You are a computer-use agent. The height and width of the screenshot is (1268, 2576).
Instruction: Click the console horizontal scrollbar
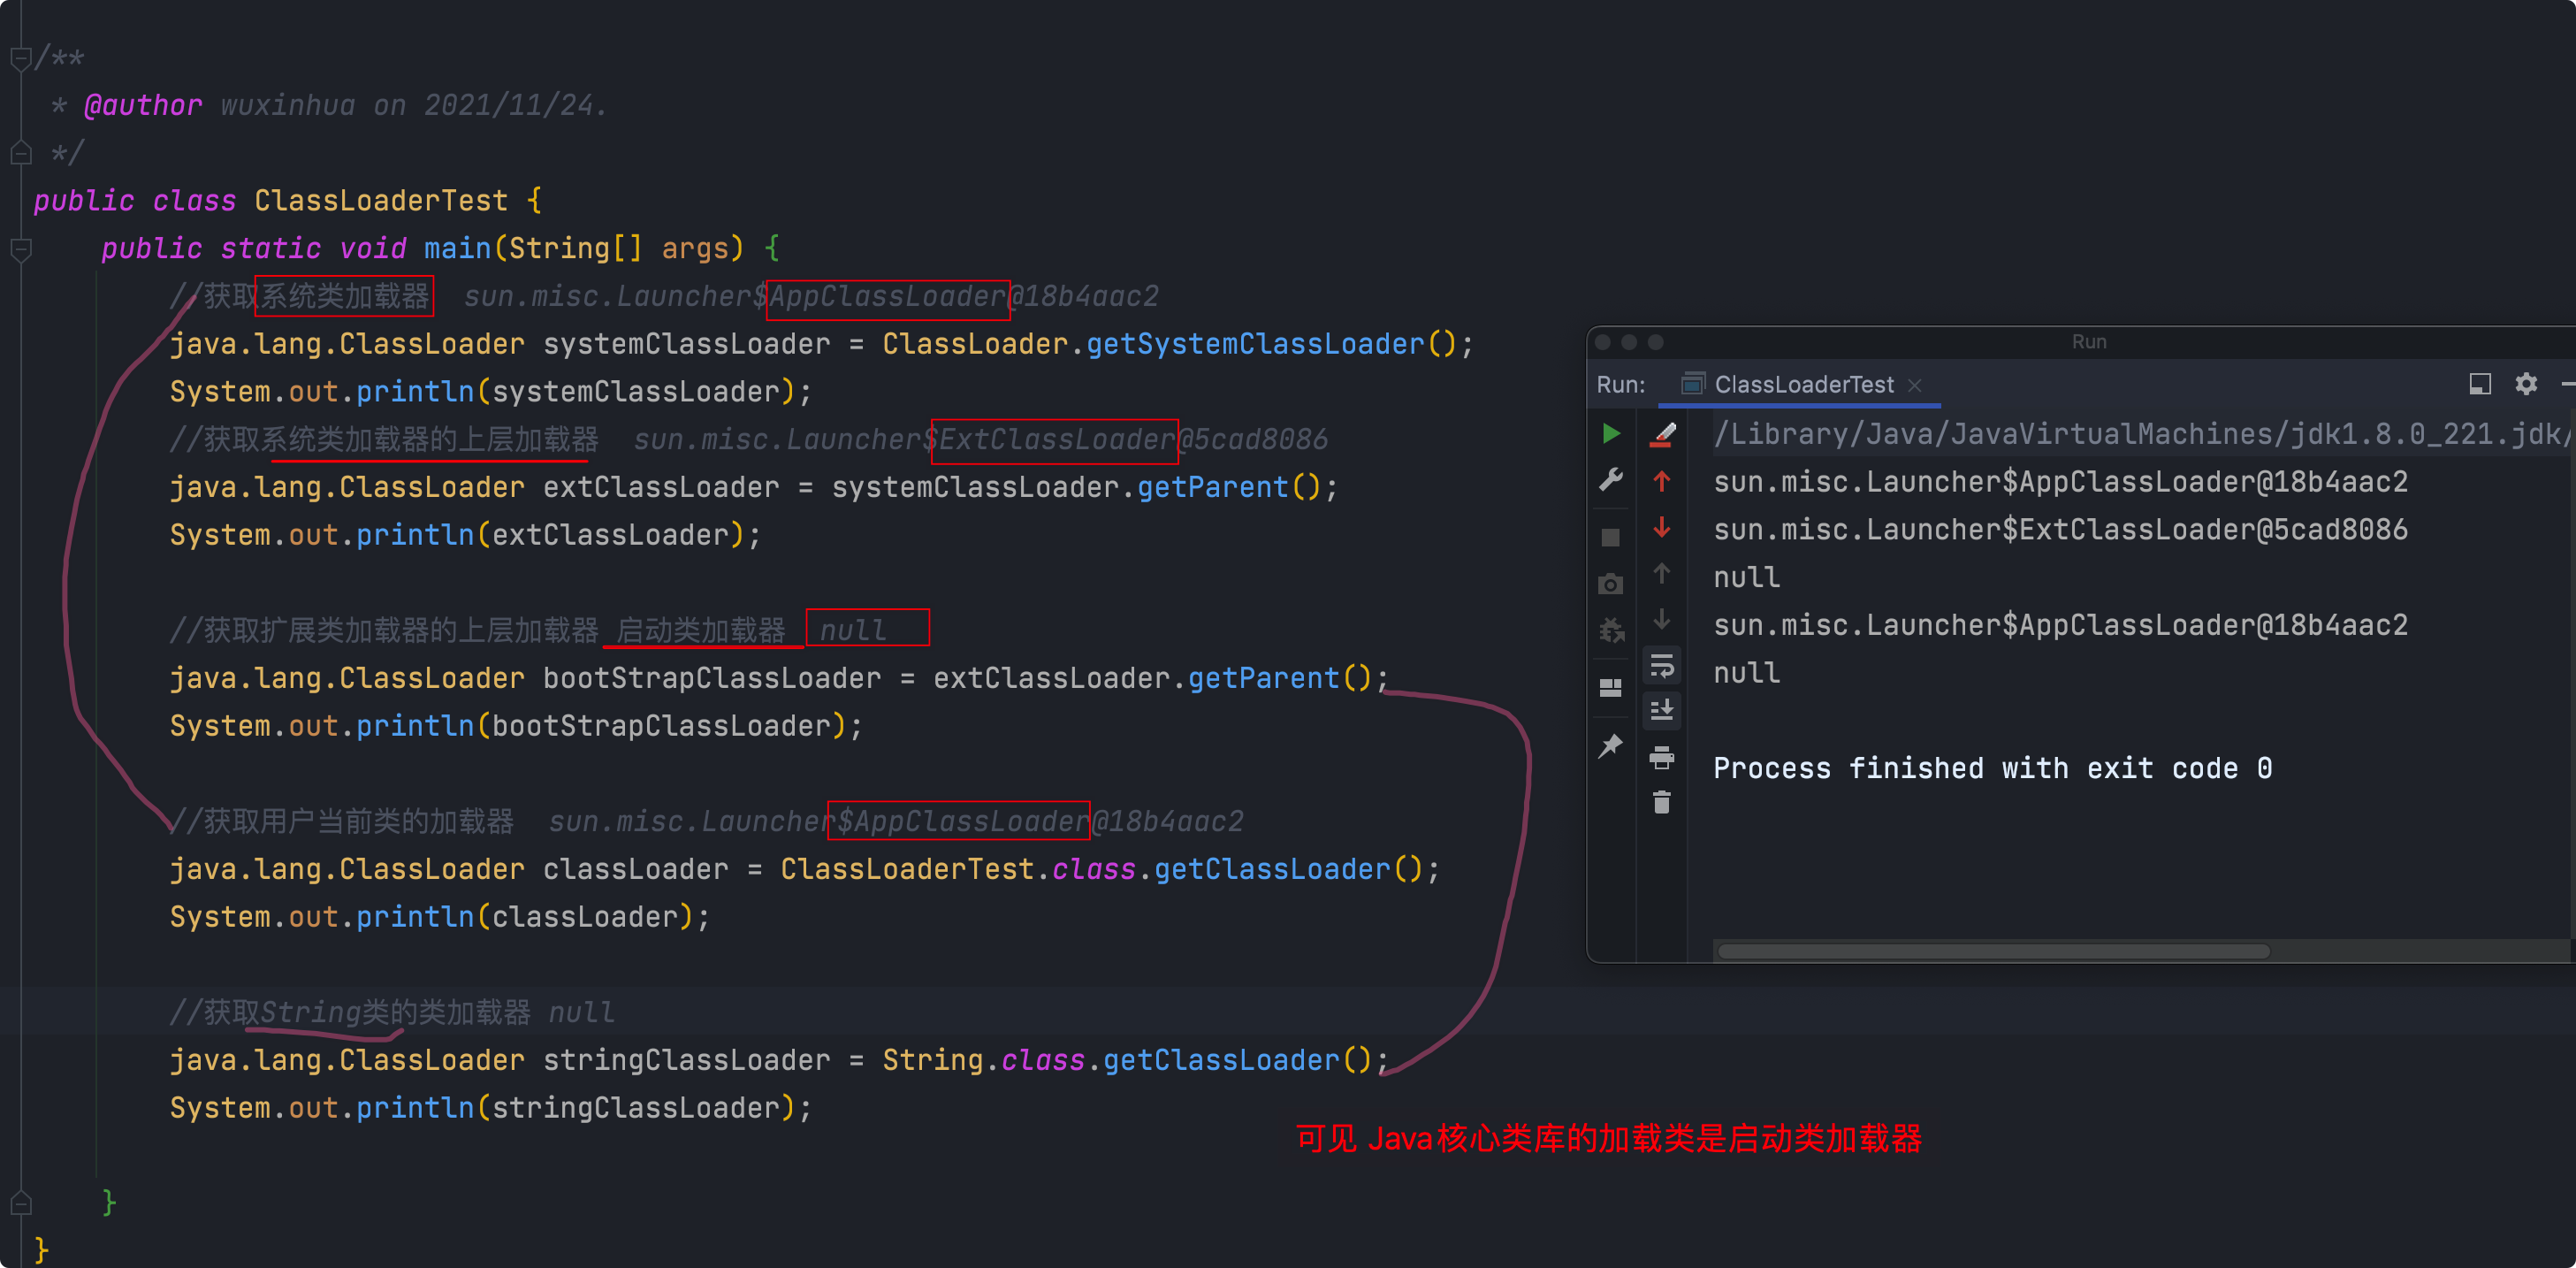pos(1992,951)
